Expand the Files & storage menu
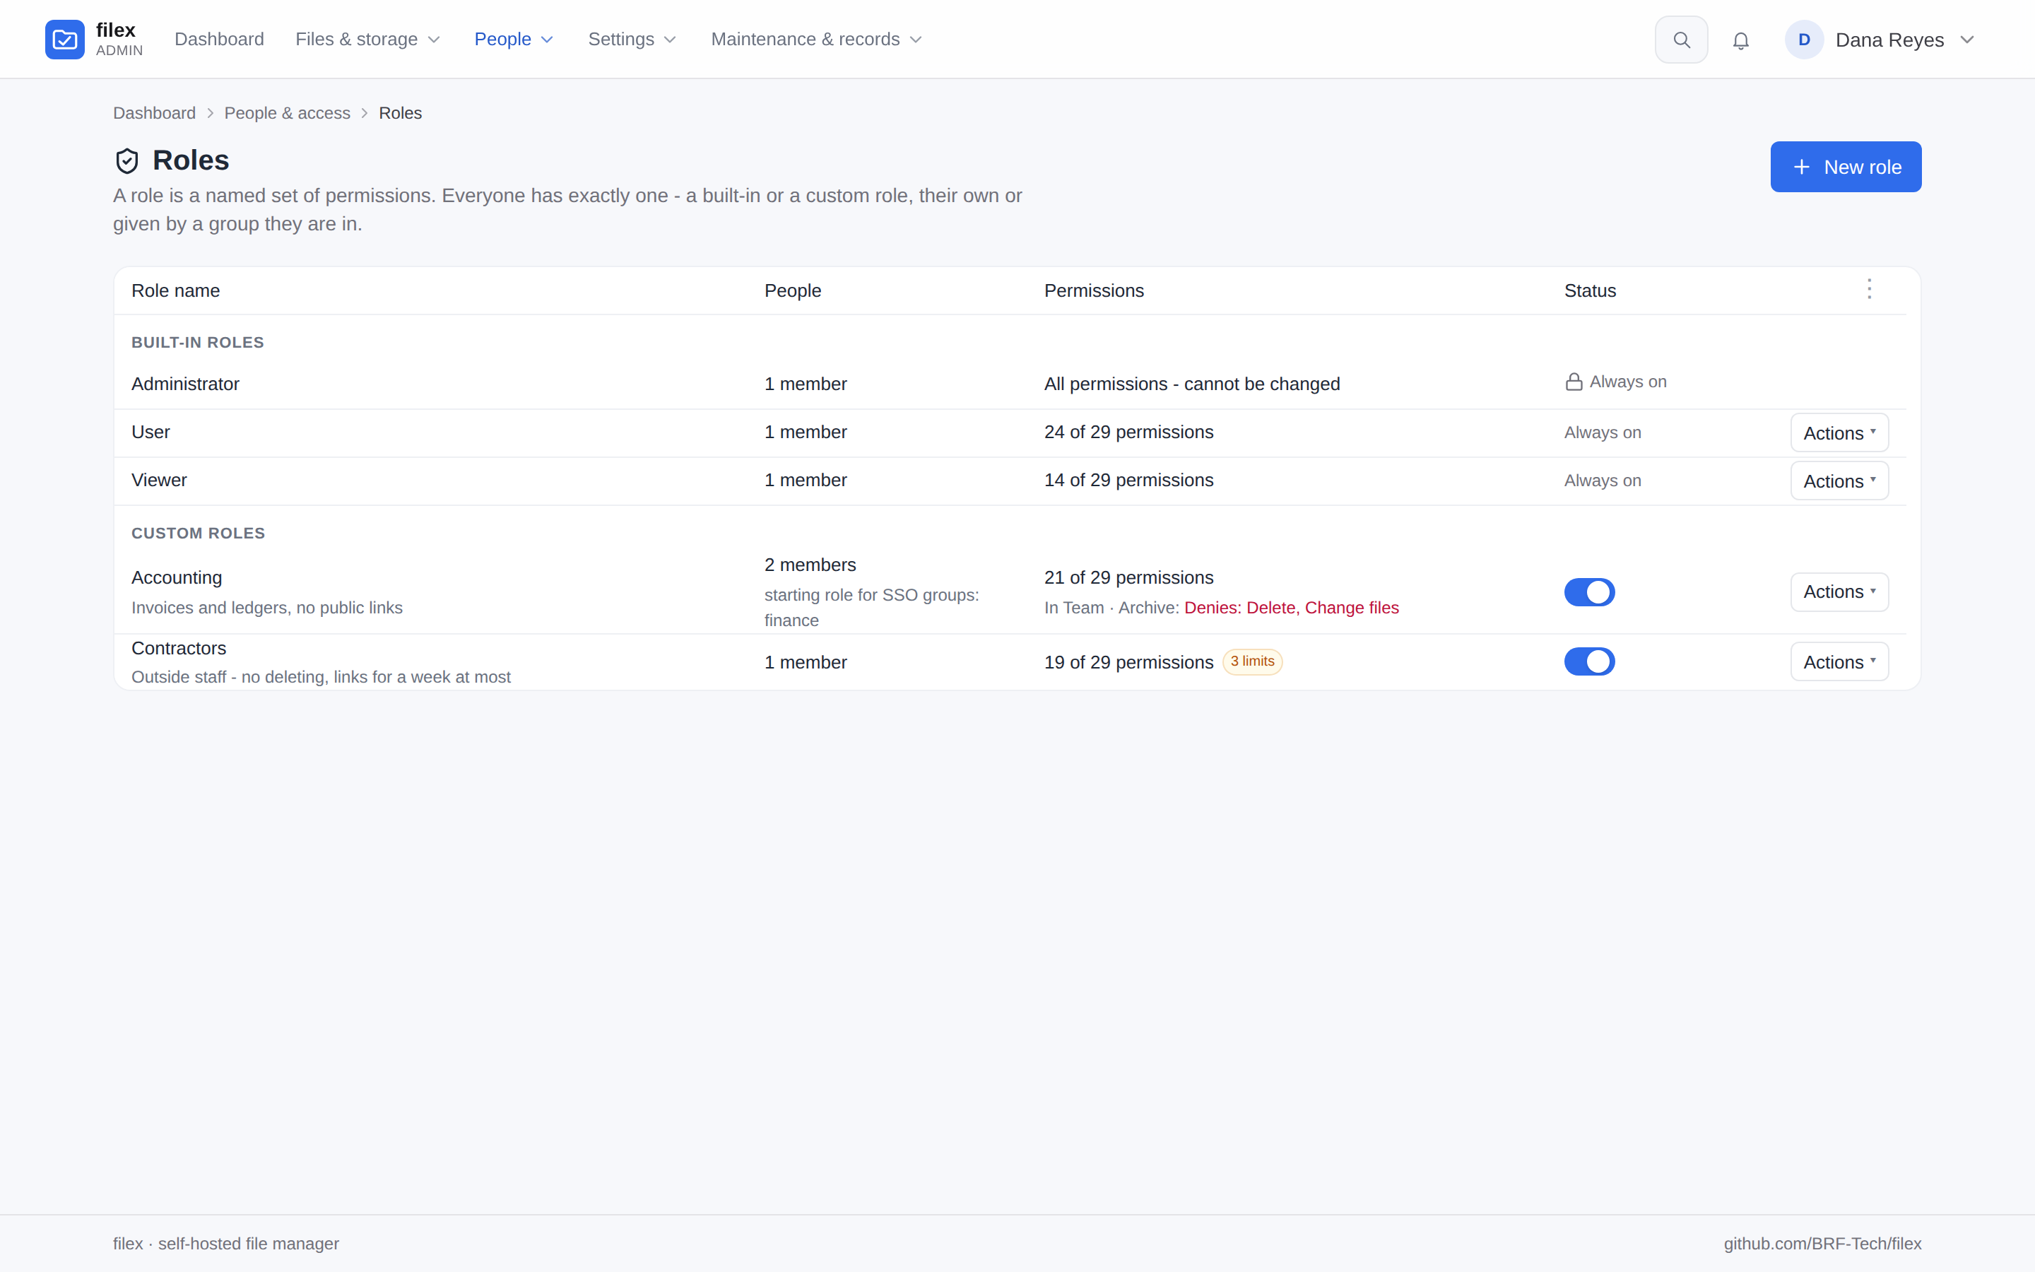Screen dimensions: 2035x1272 [x=367, y=40]
